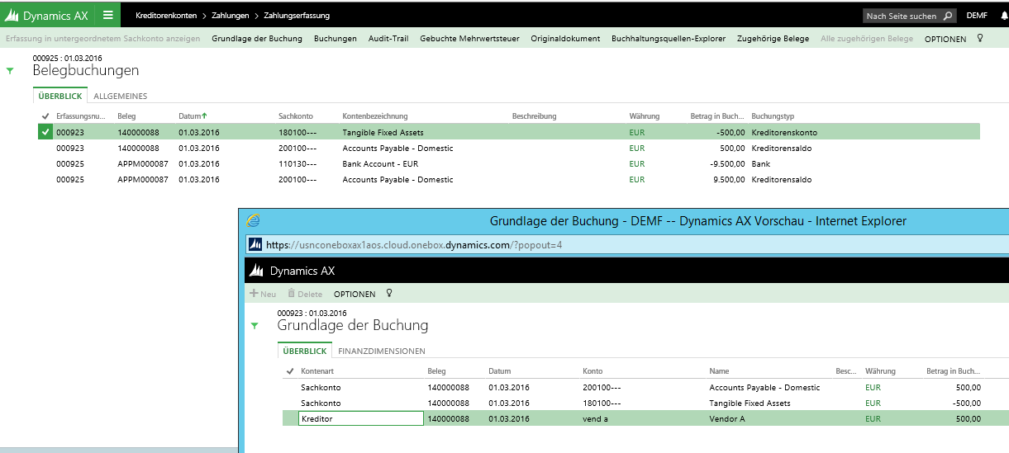Toggle select-all checkmark in Grundlage grid header
The width and height of the screenshot is (1009, 453).
(x=289, y=371)
